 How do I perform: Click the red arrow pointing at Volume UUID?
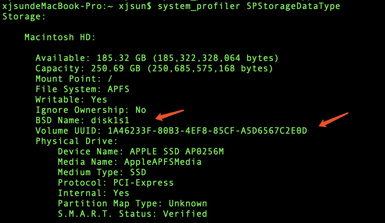333,120
